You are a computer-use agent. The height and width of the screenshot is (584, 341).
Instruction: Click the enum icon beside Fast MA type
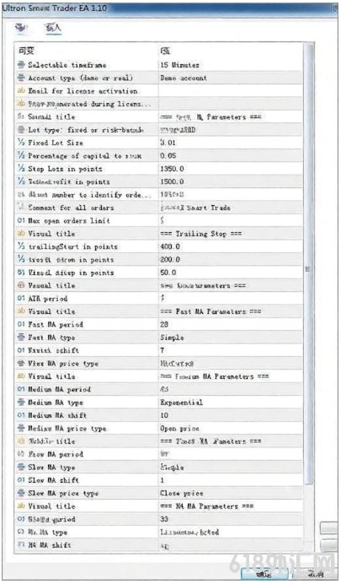[21, 338]
